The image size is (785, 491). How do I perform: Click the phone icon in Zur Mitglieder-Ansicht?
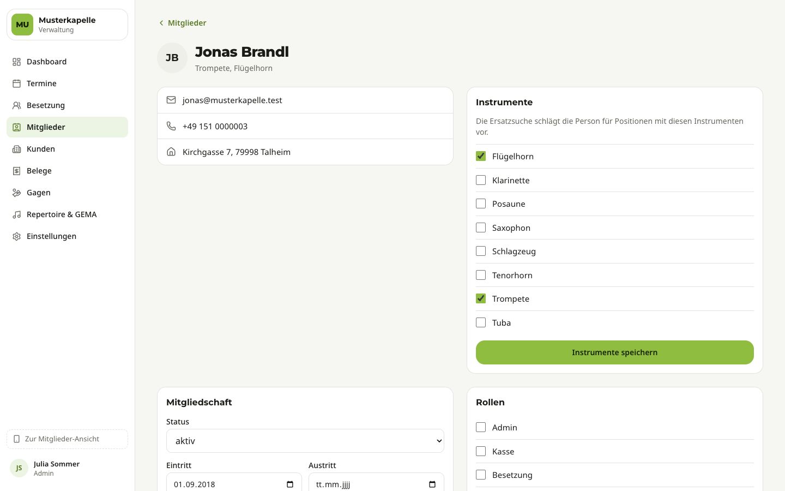(17, 439)
